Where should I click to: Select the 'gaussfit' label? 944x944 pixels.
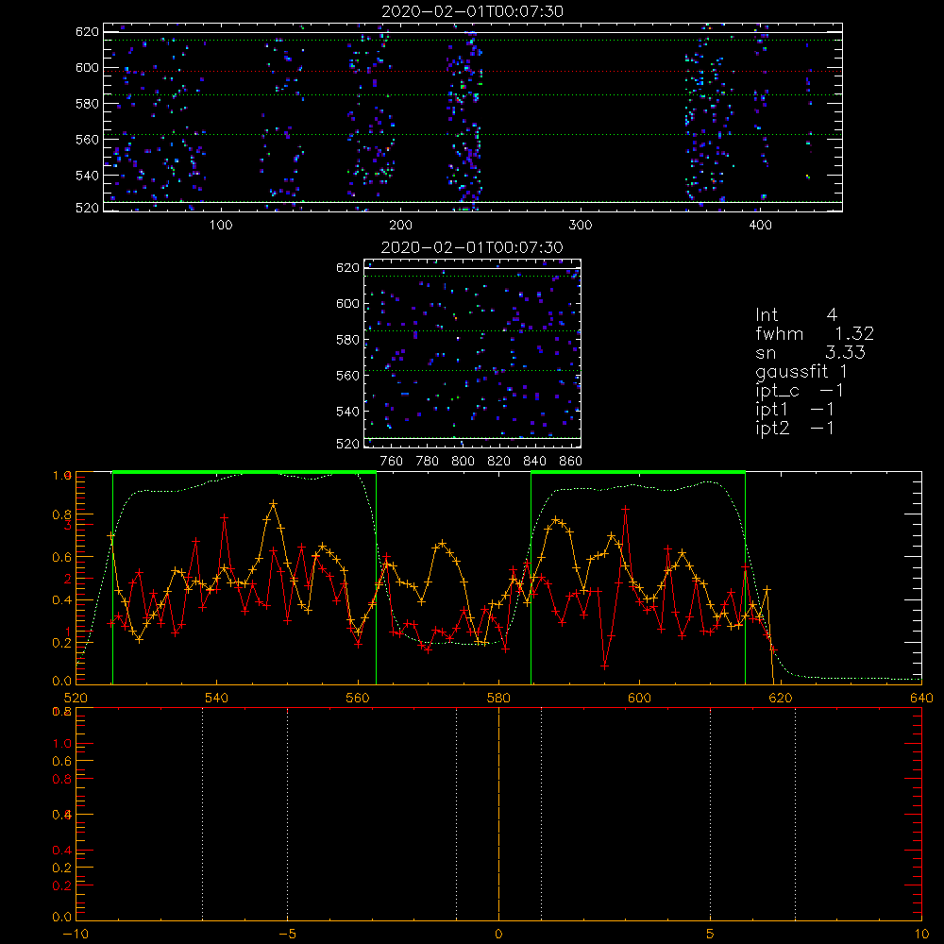tap(792, 371)
